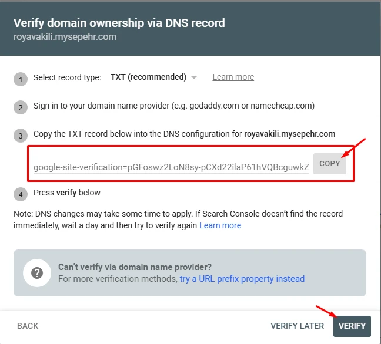
Task: Copy the TXT verification record
Action: tap(330, 164)
